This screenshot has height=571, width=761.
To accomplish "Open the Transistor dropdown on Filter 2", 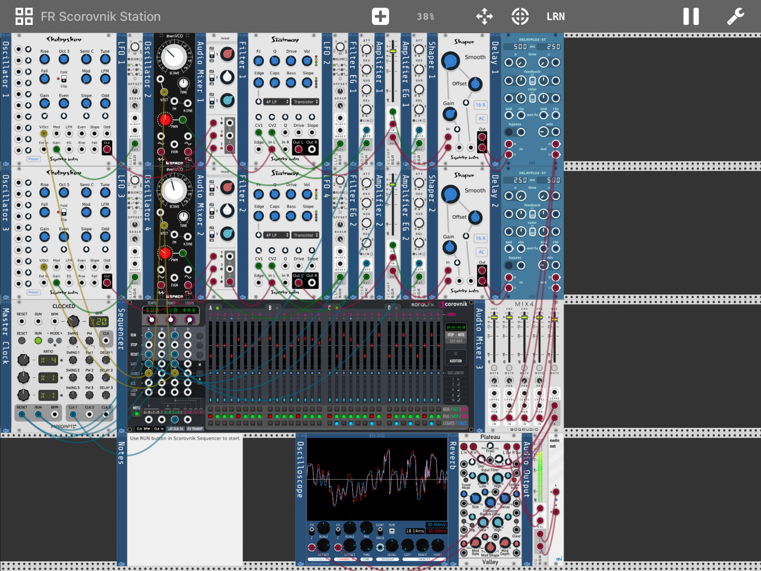I will 306,236.
